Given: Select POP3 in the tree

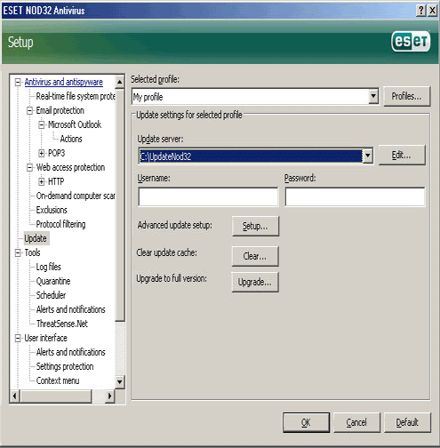Looking at the screenshot, I should [x=56, y=153].
